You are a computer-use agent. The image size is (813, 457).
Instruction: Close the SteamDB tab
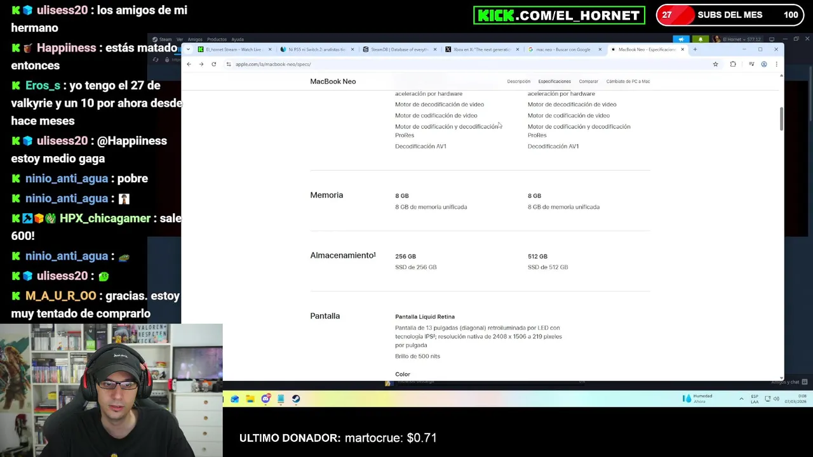coord(434,50)
